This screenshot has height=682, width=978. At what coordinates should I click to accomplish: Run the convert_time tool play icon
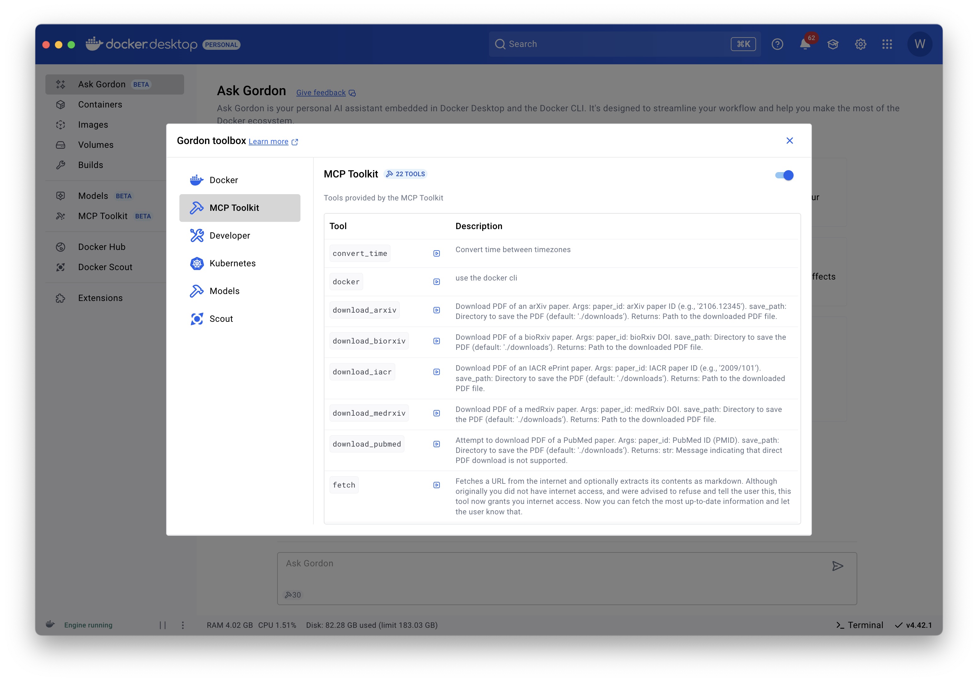click(437, 254)
